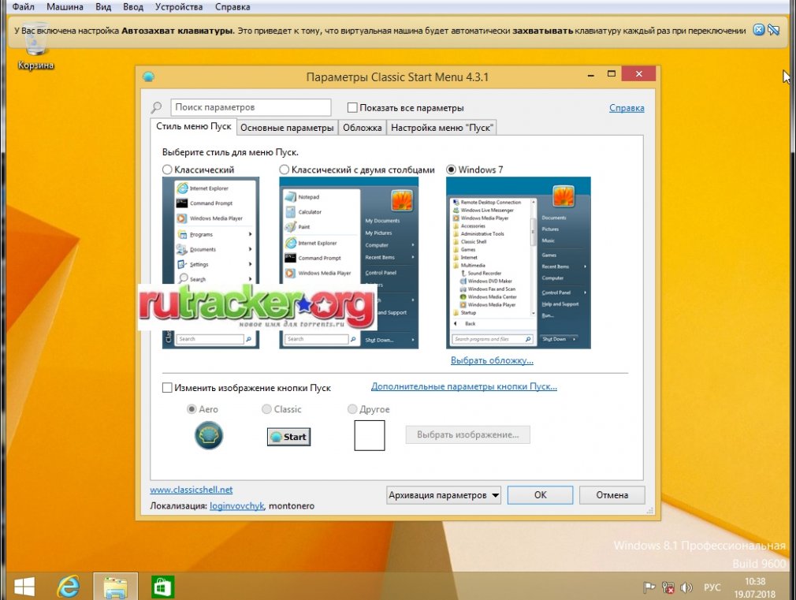Click into the Поиск параметров search field

click(x=251, y=107)
